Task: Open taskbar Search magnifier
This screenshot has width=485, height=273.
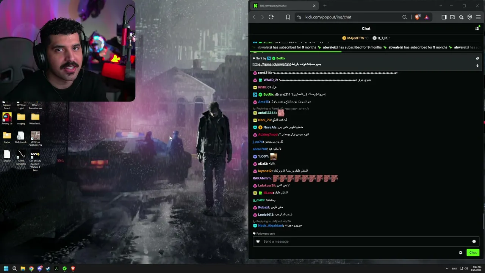Action: (x=14, y=268)
